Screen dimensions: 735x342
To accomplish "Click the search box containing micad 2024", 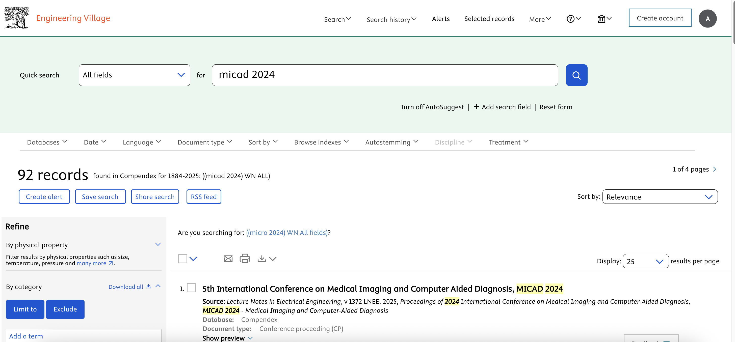I will [x=385, y=75].
